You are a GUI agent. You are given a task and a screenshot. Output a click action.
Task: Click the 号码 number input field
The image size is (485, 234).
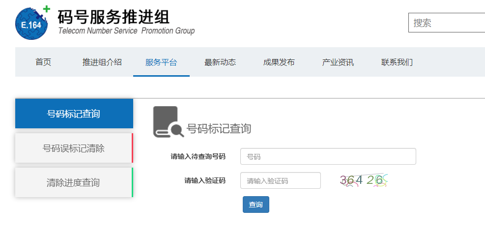pyautogui.click(x=328, y=156)
